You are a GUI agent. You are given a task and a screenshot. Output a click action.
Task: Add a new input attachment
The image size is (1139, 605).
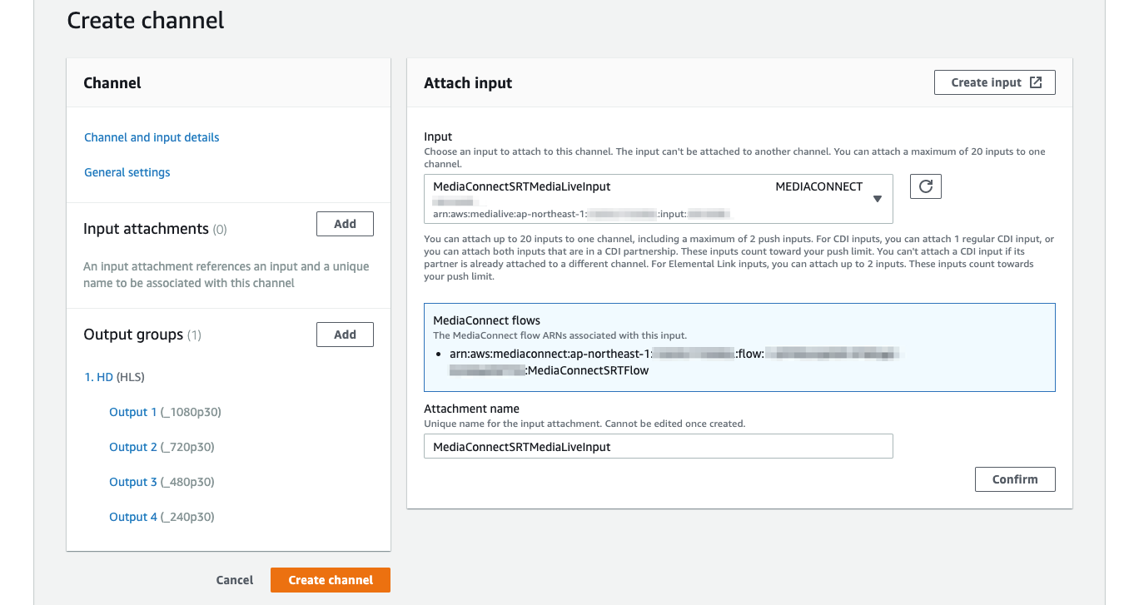[345, 223]
